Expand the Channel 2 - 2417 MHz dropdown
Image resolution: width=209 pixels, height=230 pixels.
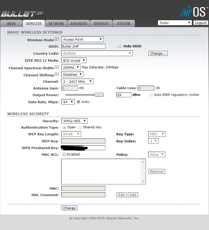tap(77, 82)
